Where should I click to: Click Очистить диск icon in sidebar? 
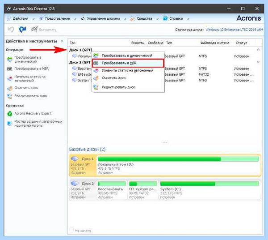[x=10, y=88]
